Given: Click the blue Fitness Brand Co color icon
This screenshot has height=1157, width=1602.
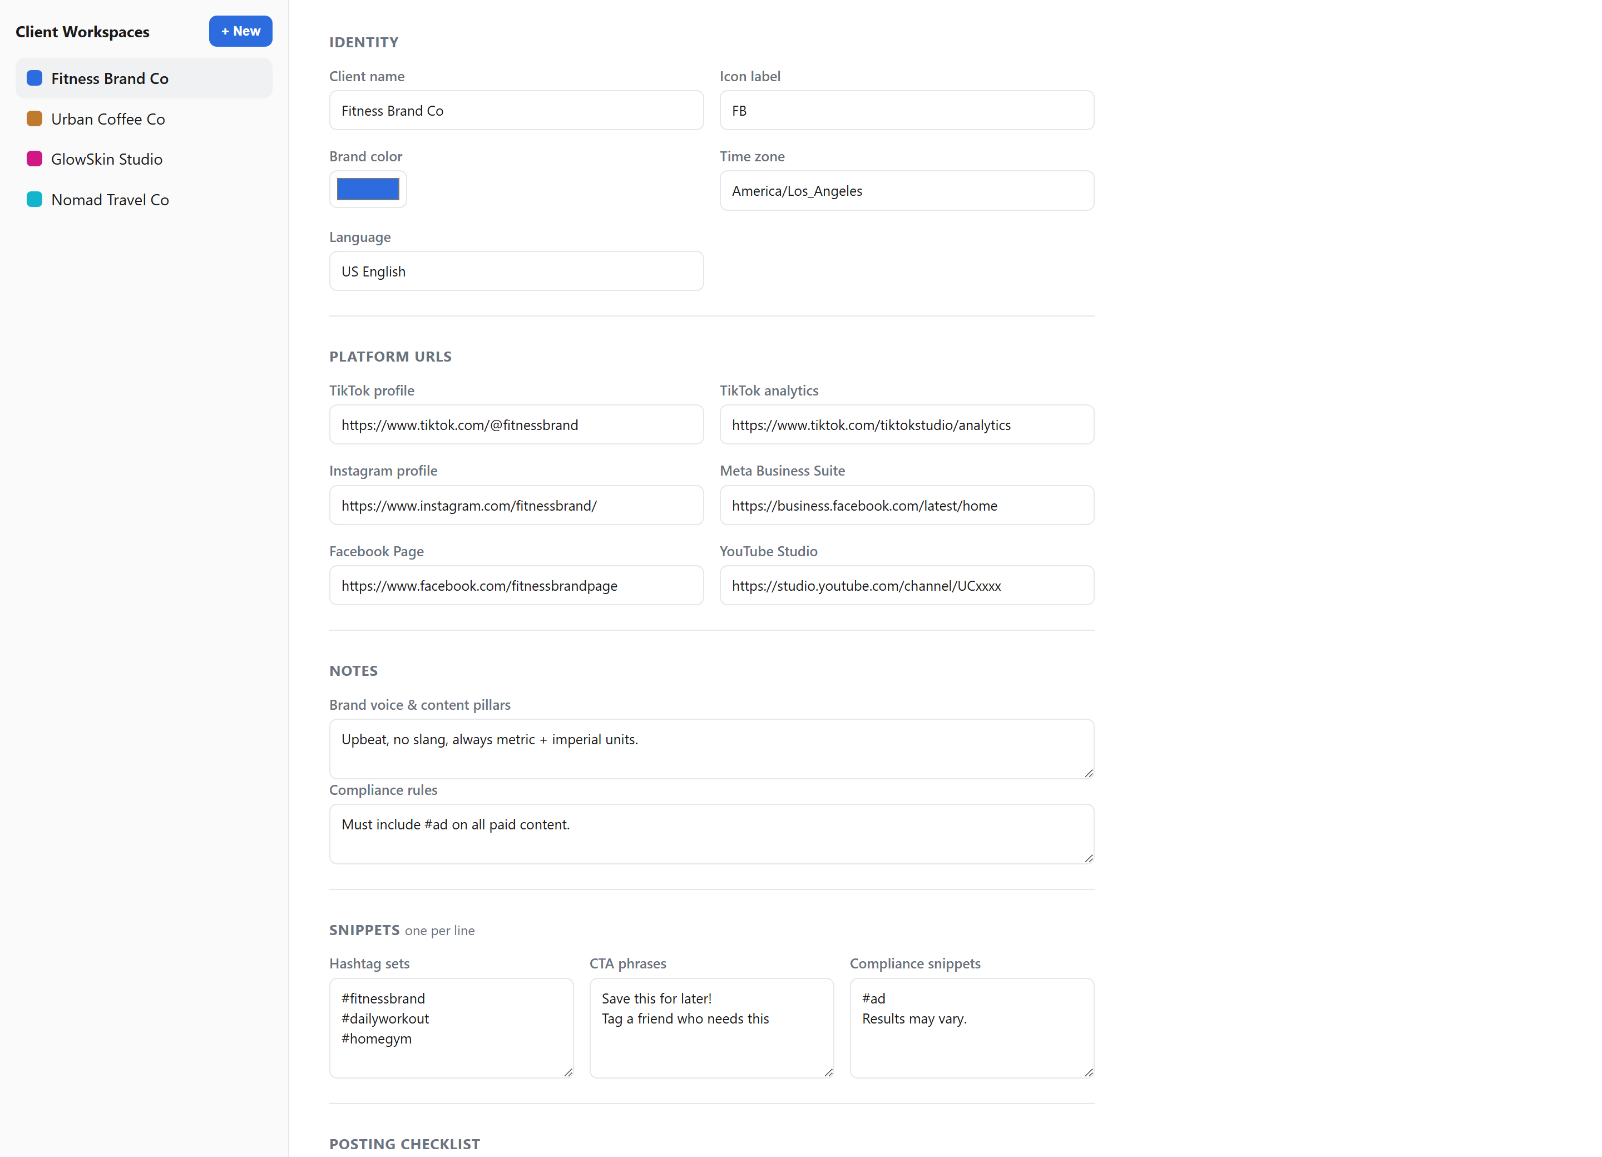Looking at the screenshot, I should click(34, 78).
